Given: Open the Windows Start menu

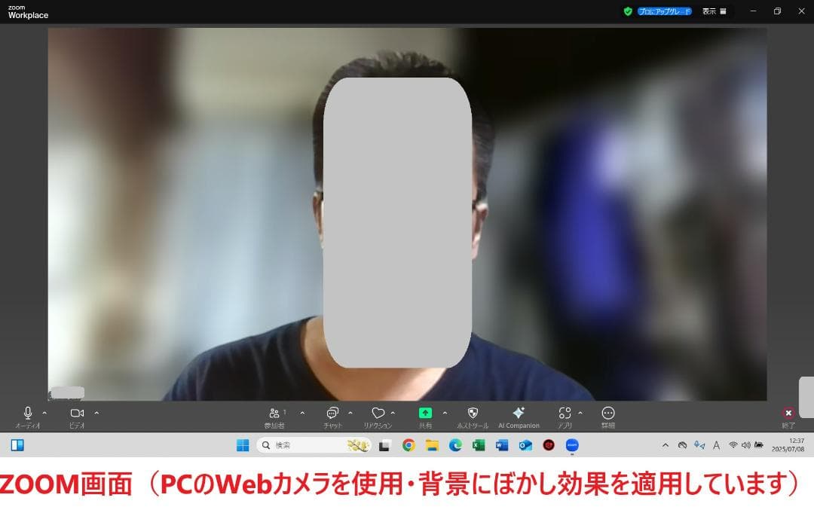Looking at the screenshot, I should click(241, 445).
